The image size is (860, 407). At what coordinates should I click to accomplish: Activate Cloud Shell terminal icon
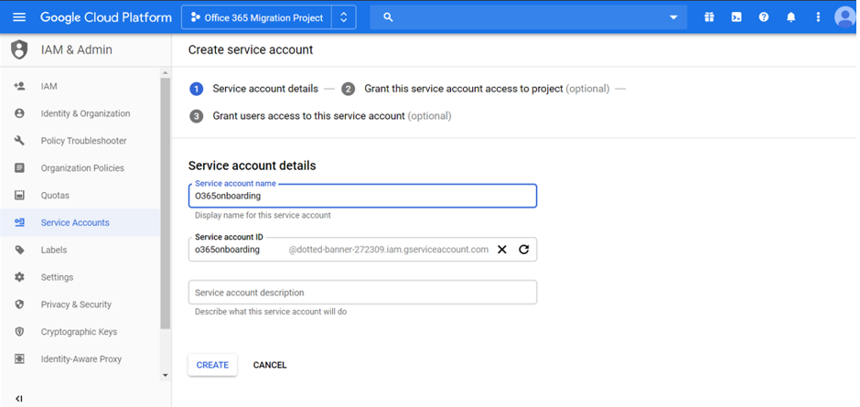tap(736, 17)
